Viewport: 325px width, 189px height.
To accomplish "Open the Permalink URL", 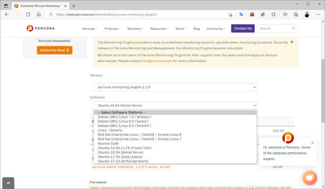I will pos(191,187).
